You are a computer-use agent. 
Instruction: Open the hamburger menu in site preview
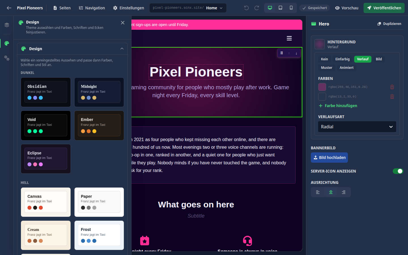click(x=289, y=38)
